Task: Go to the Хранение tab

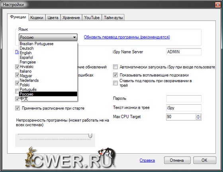Action: click(x=71, y=18)
